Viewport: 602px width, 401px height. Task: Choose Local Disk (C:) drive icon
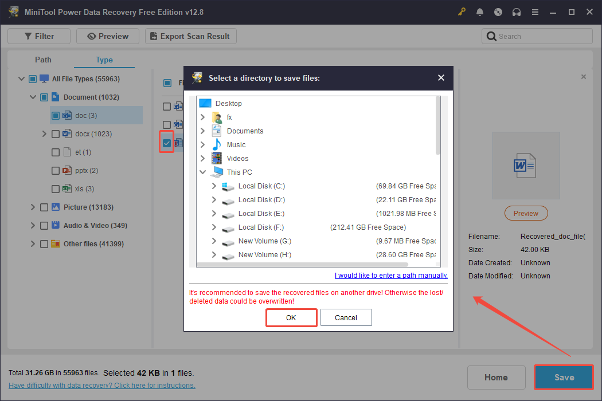click(228, 186)
